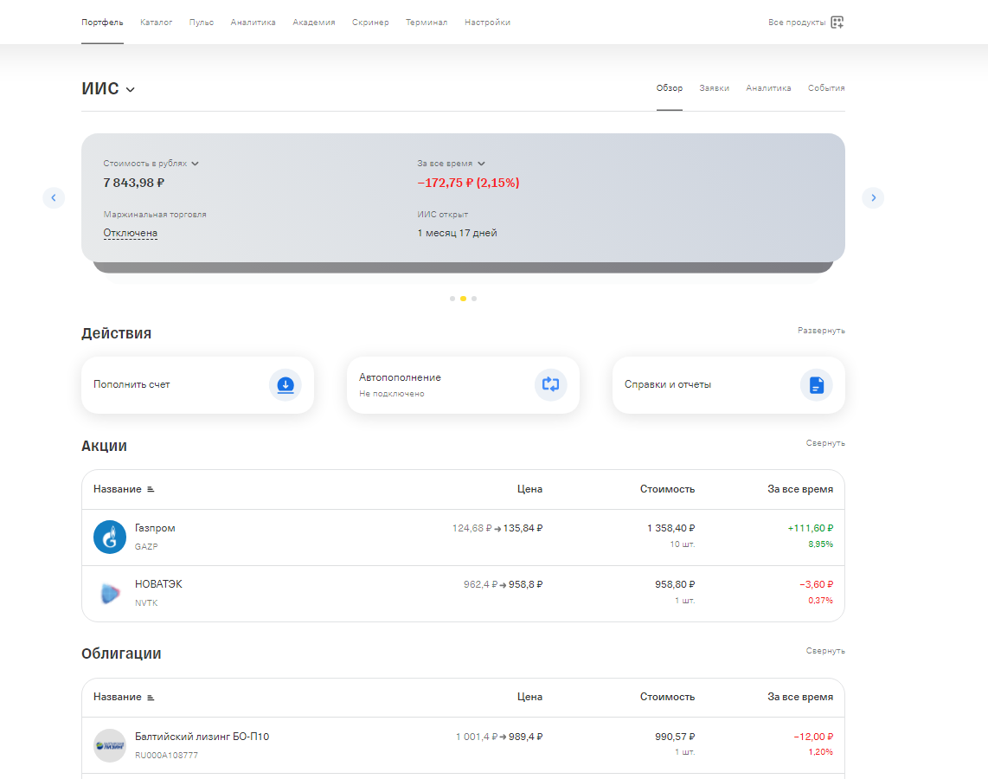Open the Все продукты grid icon
Image resolution: width=988 pixels, height=779 pixels.
pyautogui.click(x=837, y=22)
